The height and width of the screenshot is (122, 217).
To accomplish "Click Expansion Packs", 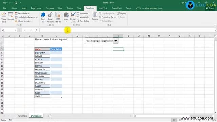I will pyautogui.click(x=107, y=17).
